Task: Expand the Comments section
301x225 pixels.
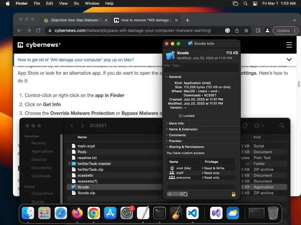Action: point(167,135)
